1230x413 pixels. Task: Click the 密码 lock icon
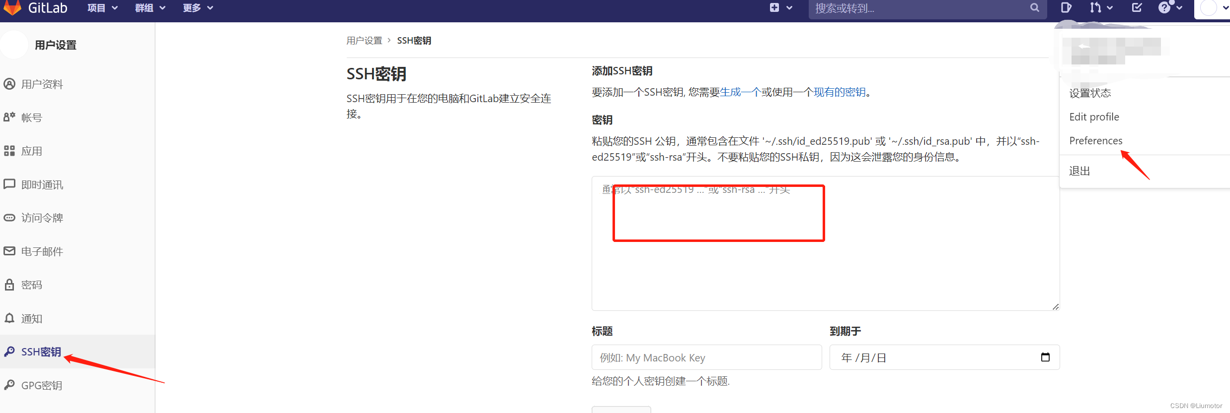tap(9, 285)
